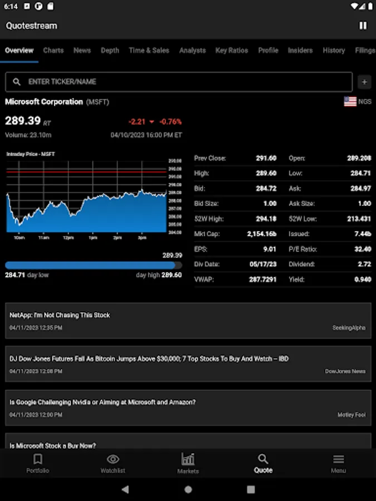This screenshot has height=501, width=376.
Task: Tap the 52W High value 294.18
Action: pyautogui.click(x=266, y=219)
